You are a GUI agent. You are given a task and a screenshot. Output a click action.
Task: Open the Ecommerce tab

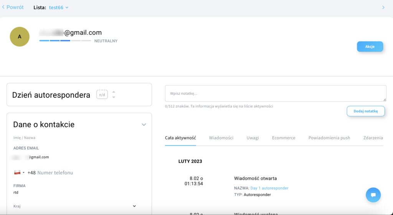click(x=284, y=138)
